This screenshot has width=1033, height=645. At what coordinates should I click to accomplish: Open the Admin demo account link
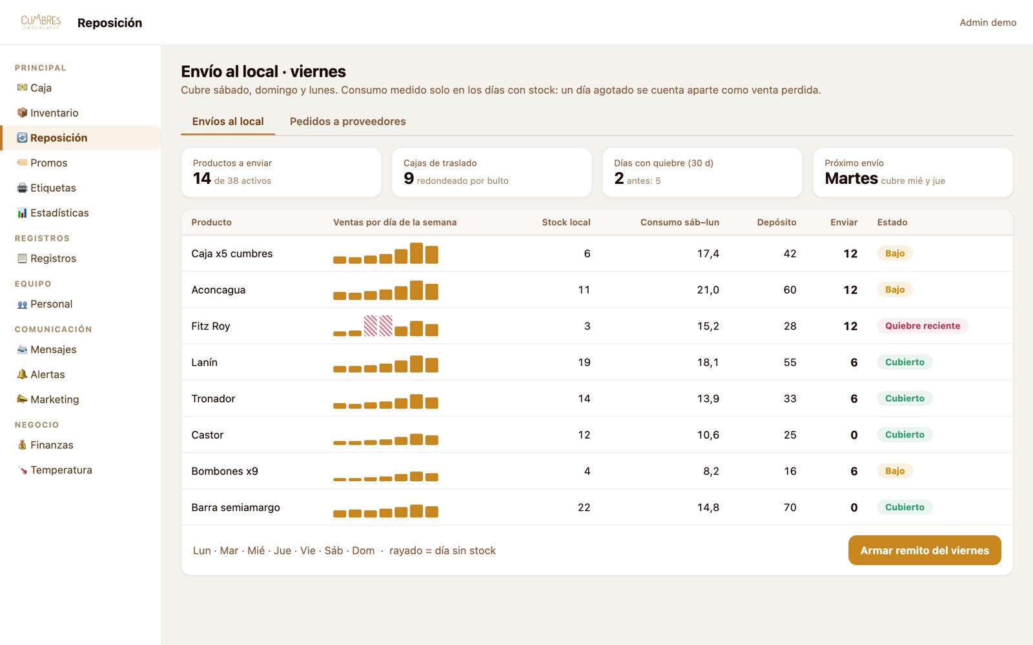pyautogui.click(x=988, y=23)
